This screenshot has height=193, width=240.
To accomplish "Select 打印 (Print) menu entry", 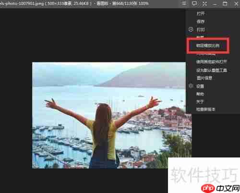I will pos(201,29).
